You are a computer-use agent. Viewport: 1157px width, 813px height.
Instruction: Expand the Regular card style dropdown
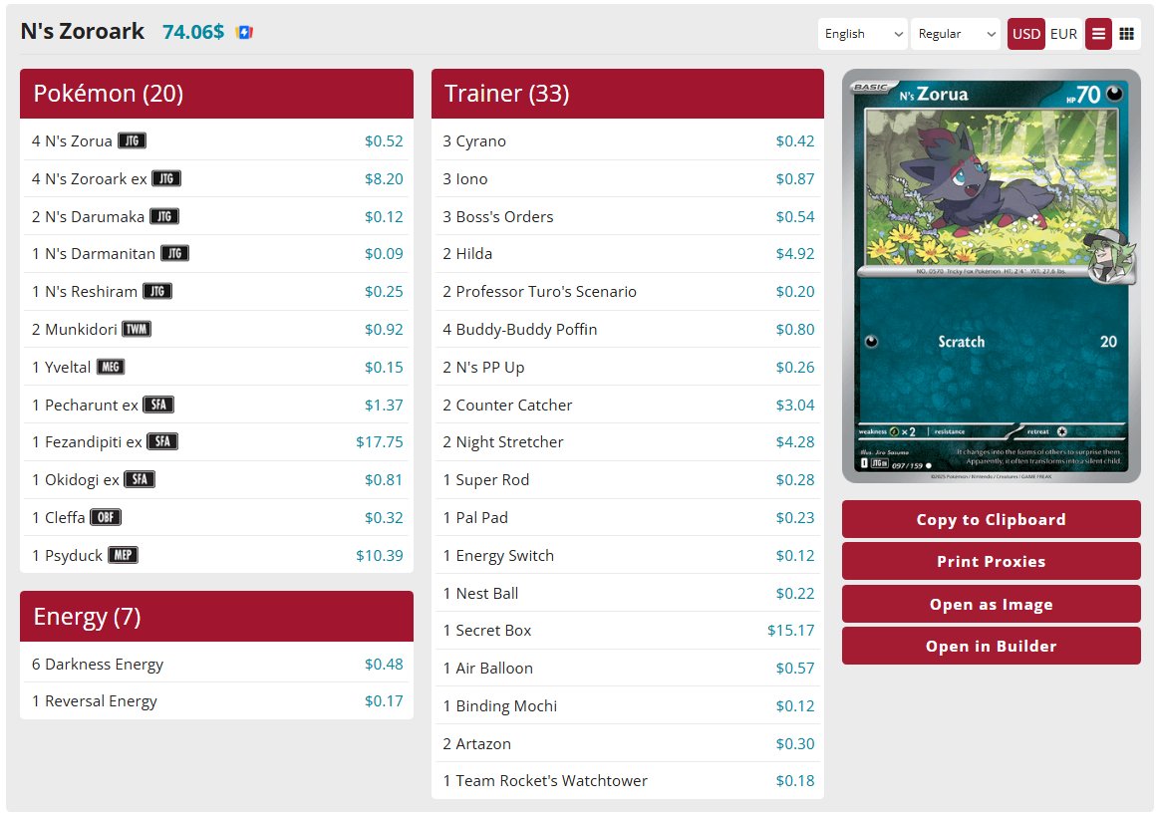[x=955, y=34]
